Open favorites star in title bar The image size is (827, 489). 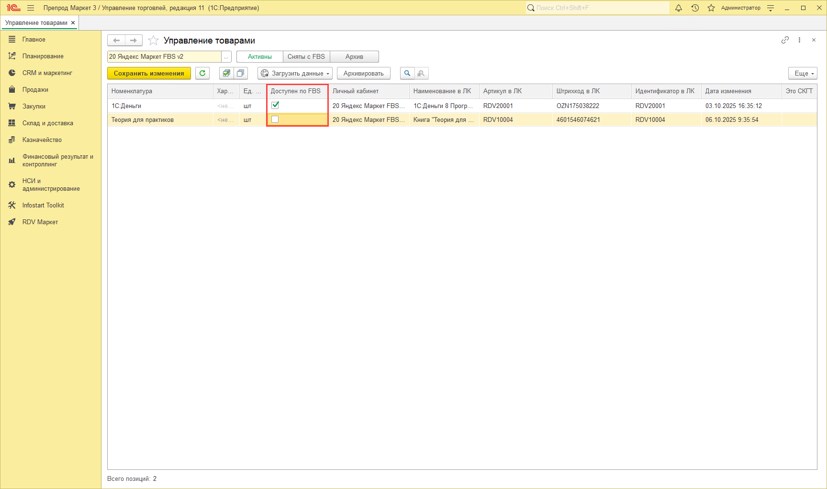pos(711,8)
